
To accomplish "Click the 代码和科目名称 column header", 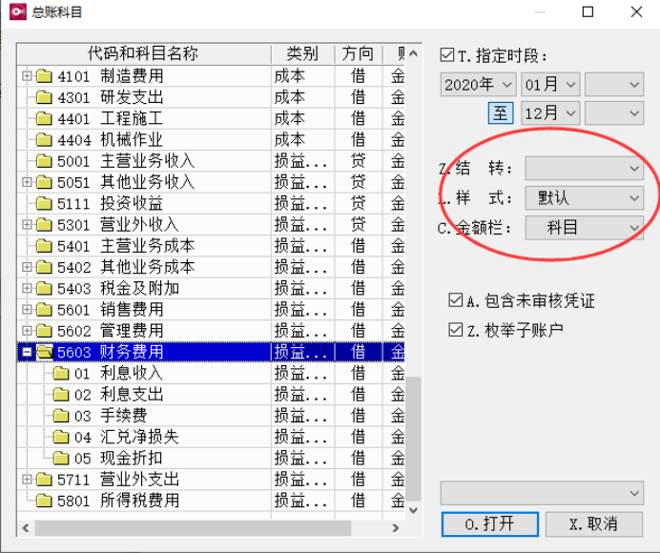I will pos(143,53).
